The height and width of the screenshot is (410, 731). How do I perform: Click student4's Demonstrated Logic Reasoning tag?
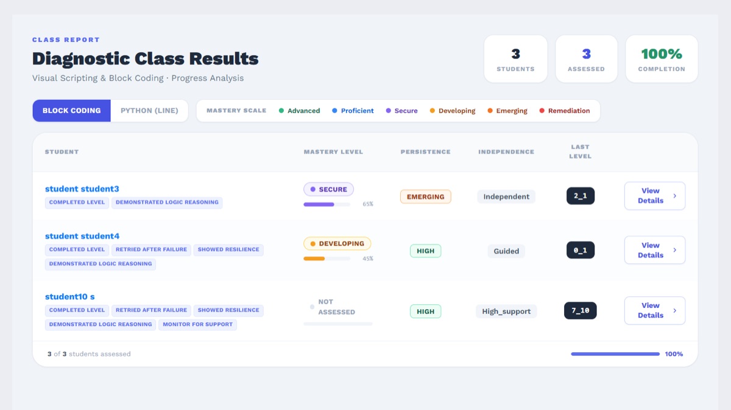[x=101, y=264]
